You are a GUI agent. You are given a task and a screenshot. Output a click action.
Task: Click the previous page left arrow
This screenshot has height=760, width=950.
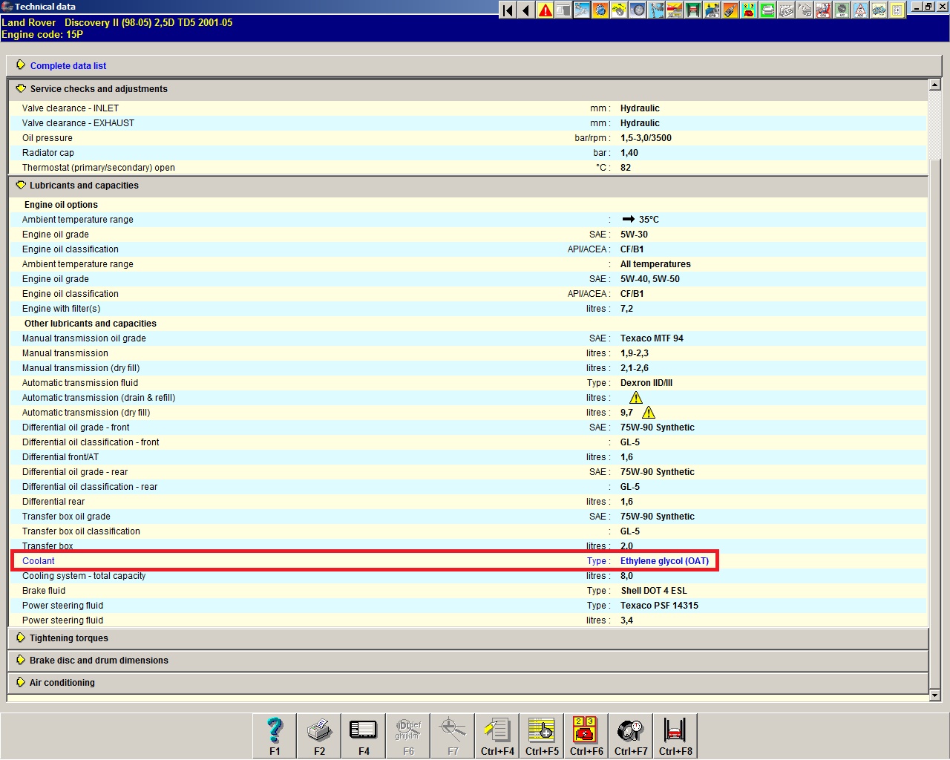[526, 10]
